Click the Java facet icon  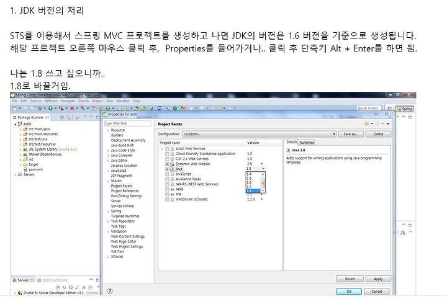(172, 169)
